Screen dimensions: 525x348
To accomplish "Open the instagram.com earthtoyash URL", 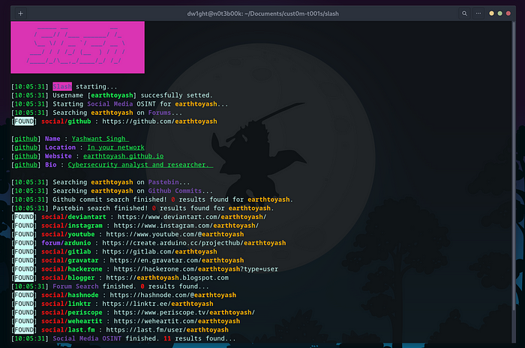I will (x=186, y=226).
